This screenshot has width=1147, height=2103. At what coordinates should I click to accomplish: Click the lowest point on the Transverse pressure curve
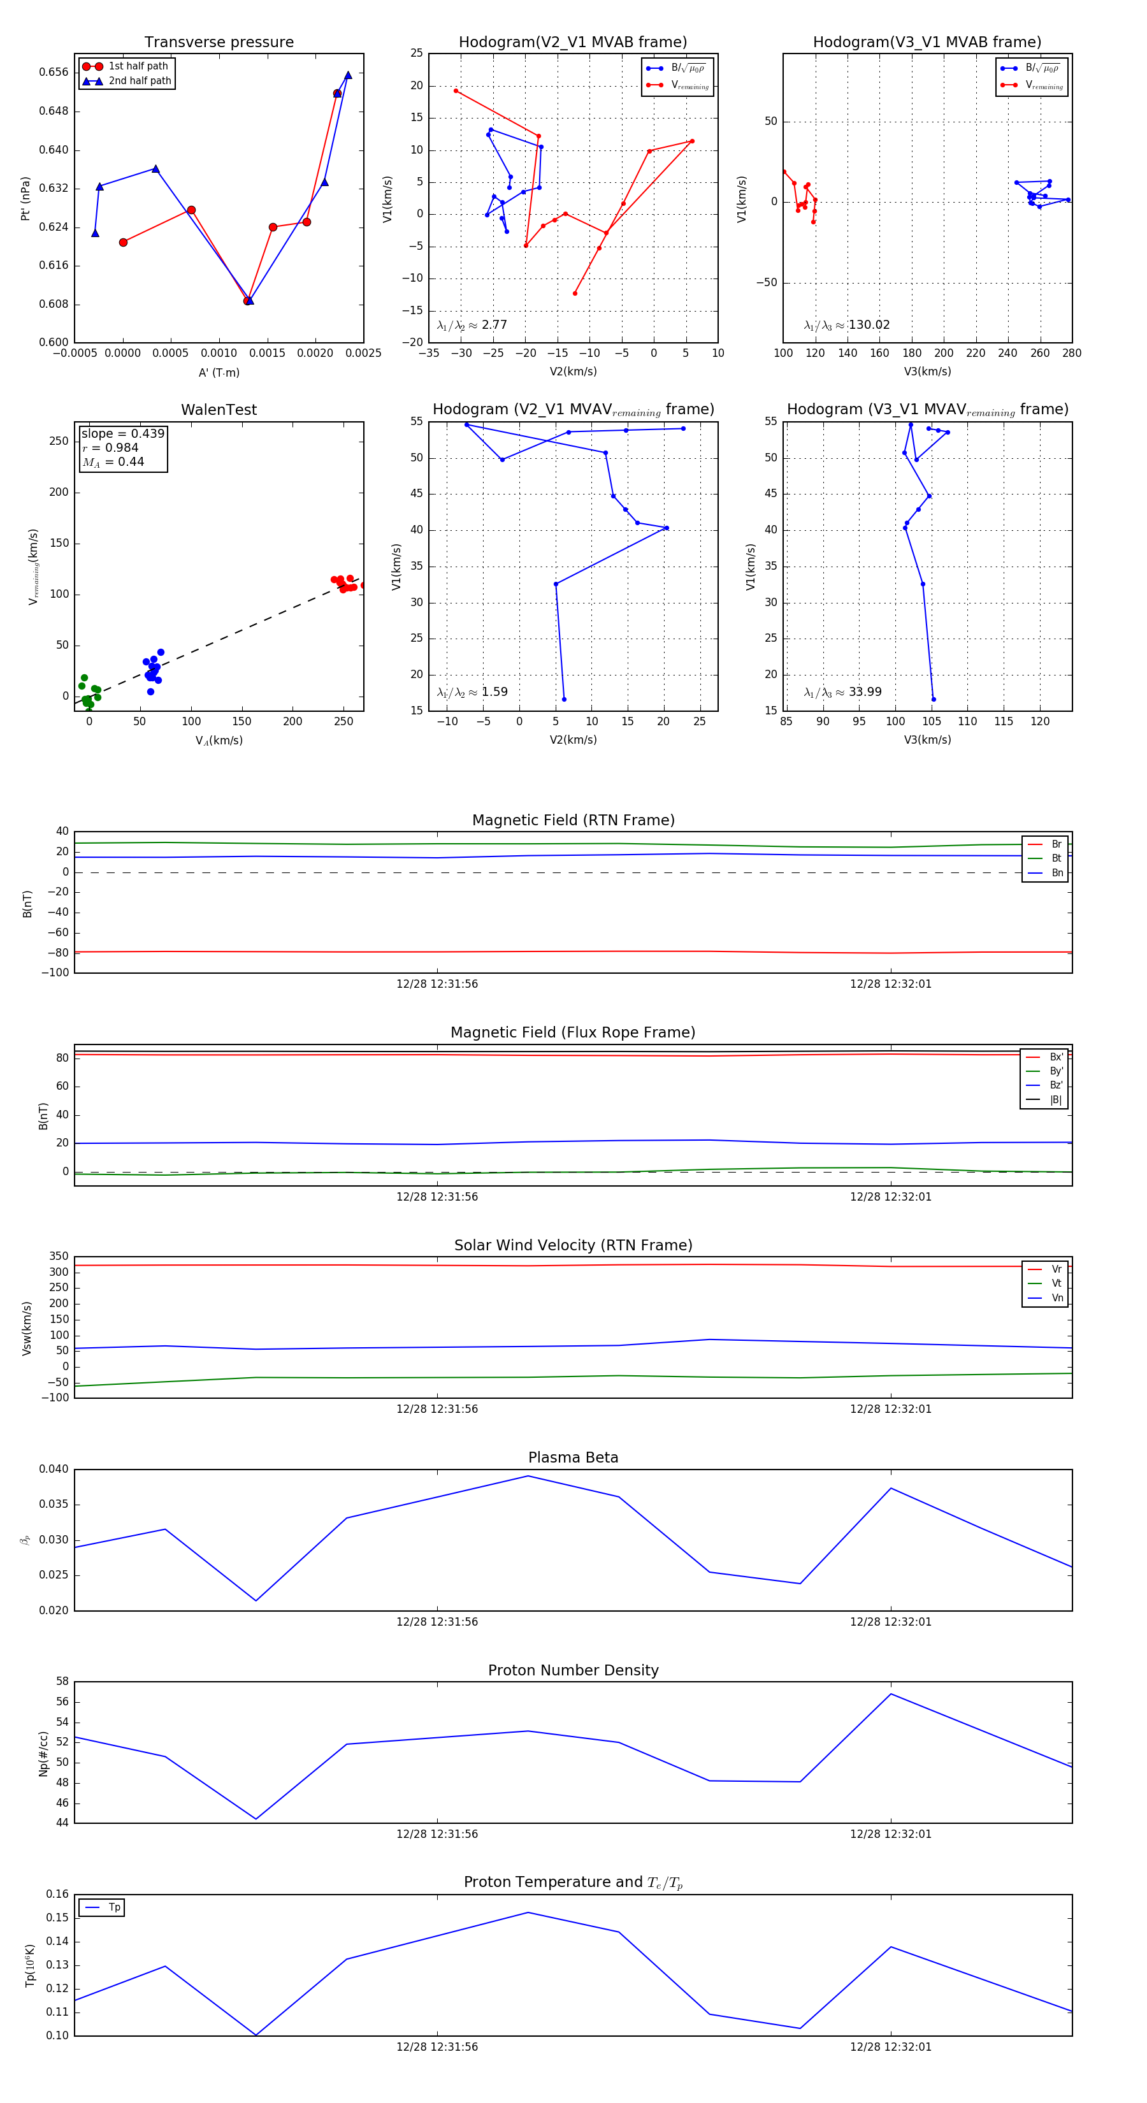click(248, 300)
